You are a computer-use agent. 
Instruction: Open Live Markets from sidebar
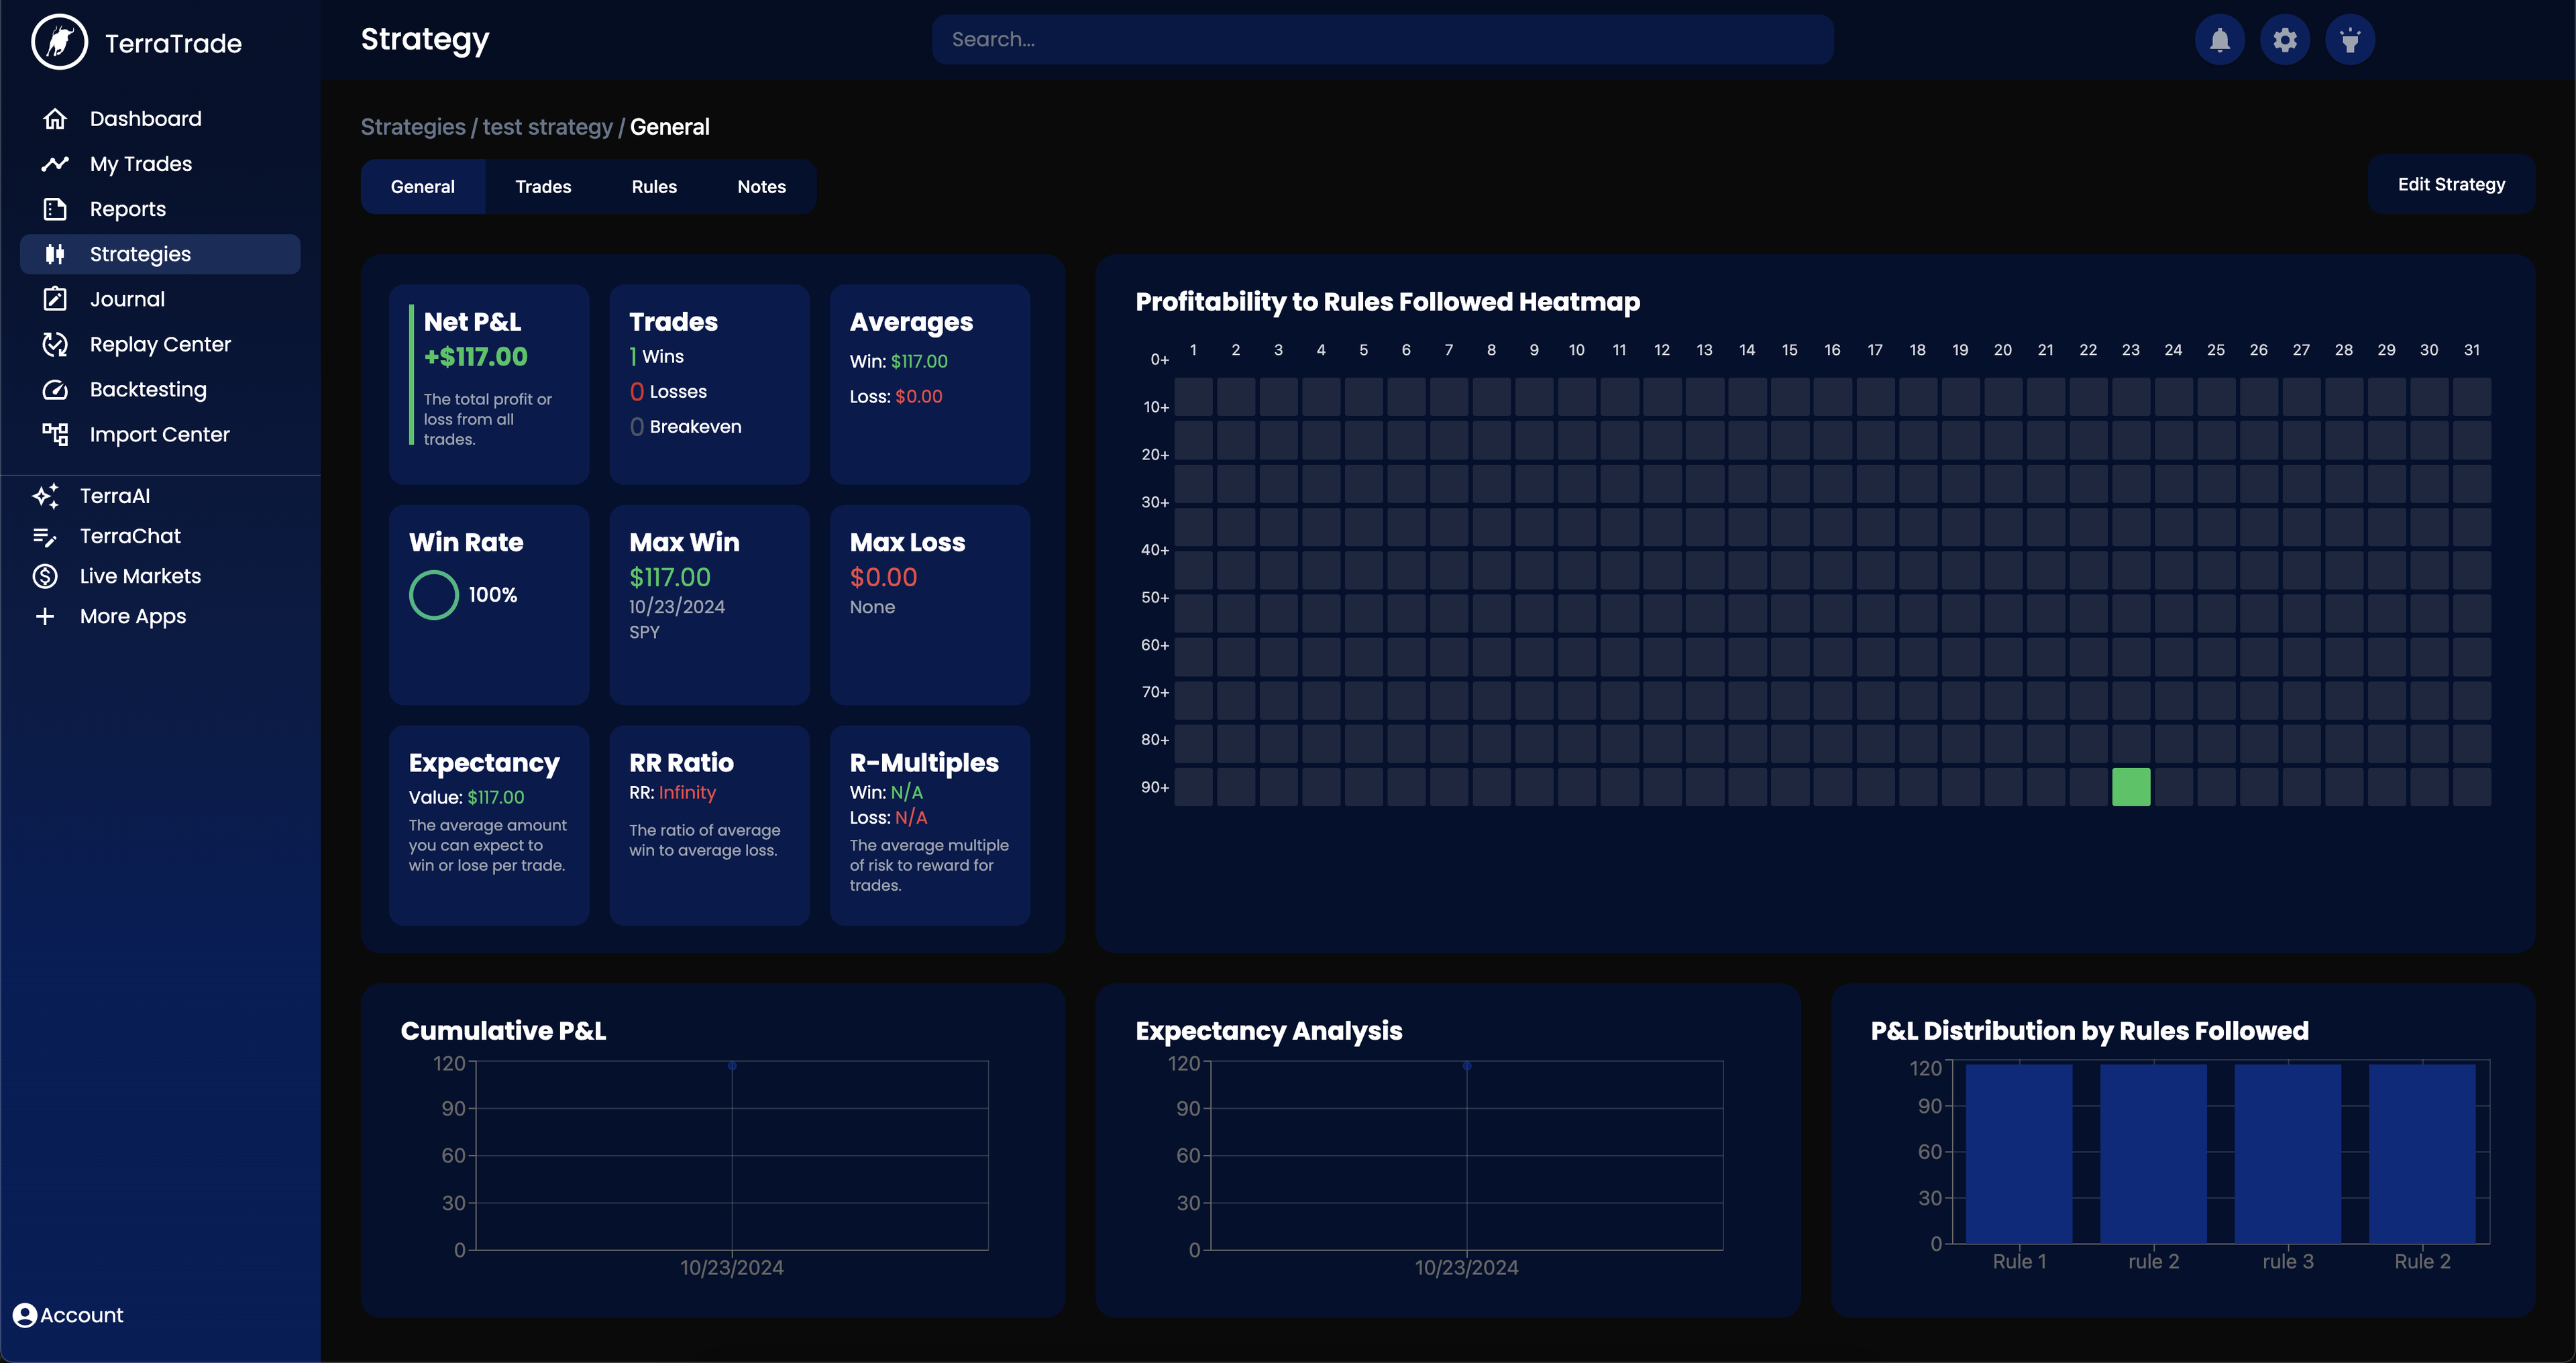point(140,576)
